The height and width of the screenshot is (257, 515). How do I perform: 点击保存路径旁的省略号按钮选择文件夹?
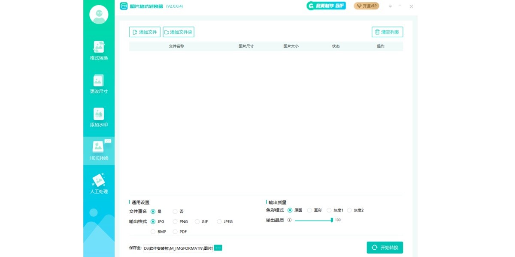click(218, 247)
